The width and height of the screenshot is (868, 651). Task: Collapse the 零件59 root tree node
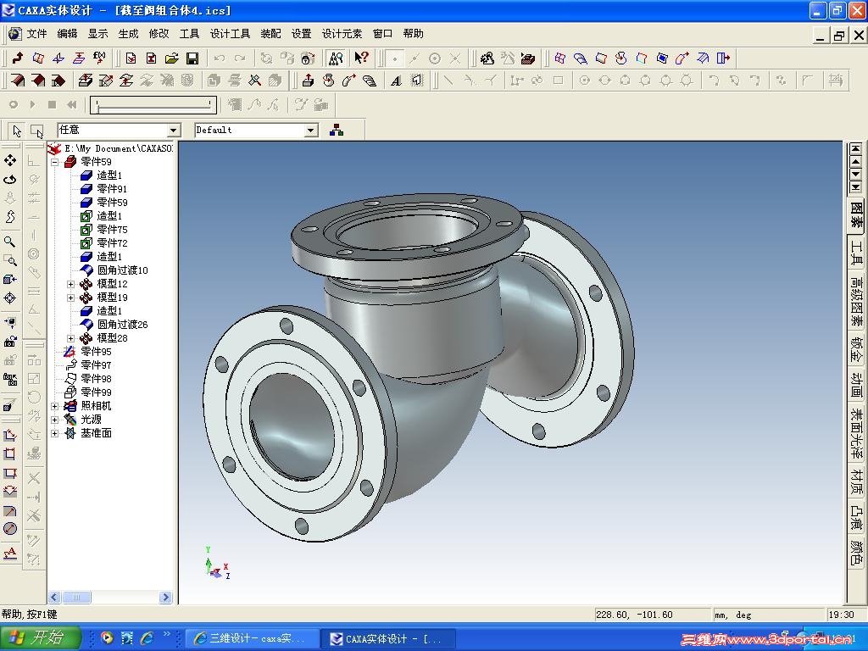[55, 162]
